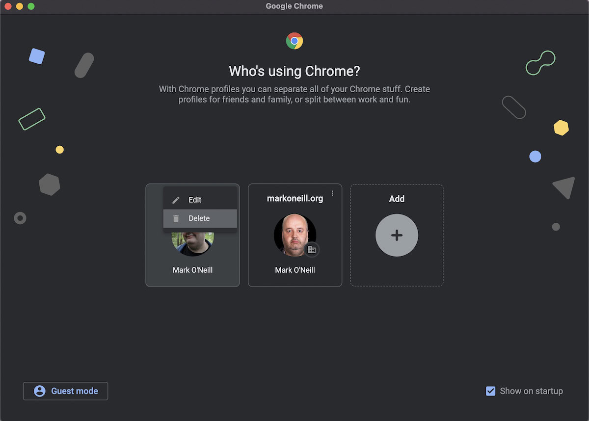Click the Show on startup label
The height and width of the screenshot is (421, 589).
[x=531, y=391]
